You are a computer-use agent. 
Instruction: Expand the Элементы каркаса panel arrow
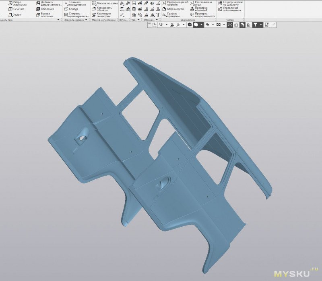click(86, 20)
